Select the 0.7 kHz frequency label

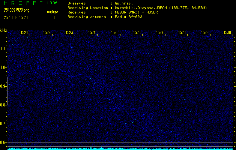[x=3, y=124]
